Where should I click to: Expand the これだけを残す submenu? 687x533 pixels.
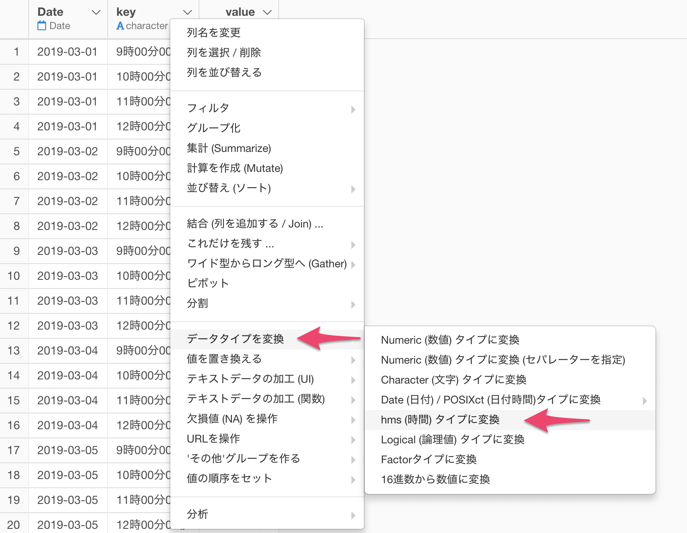[267, 244]
